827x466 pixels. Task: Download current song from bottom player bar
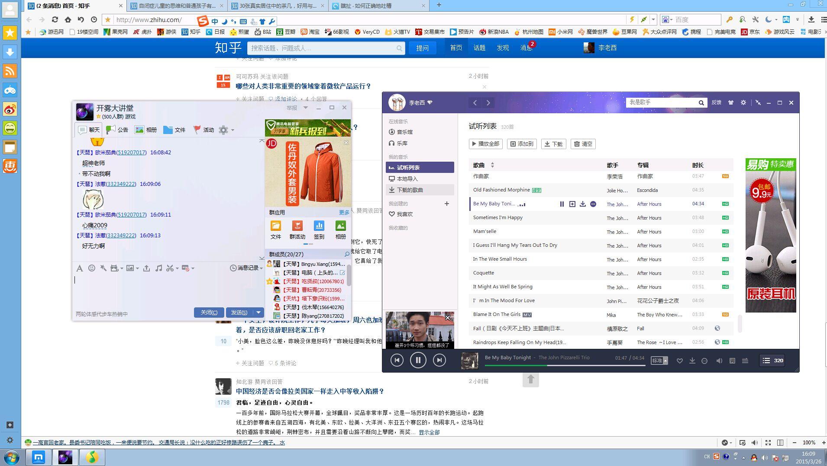(692, 361)
